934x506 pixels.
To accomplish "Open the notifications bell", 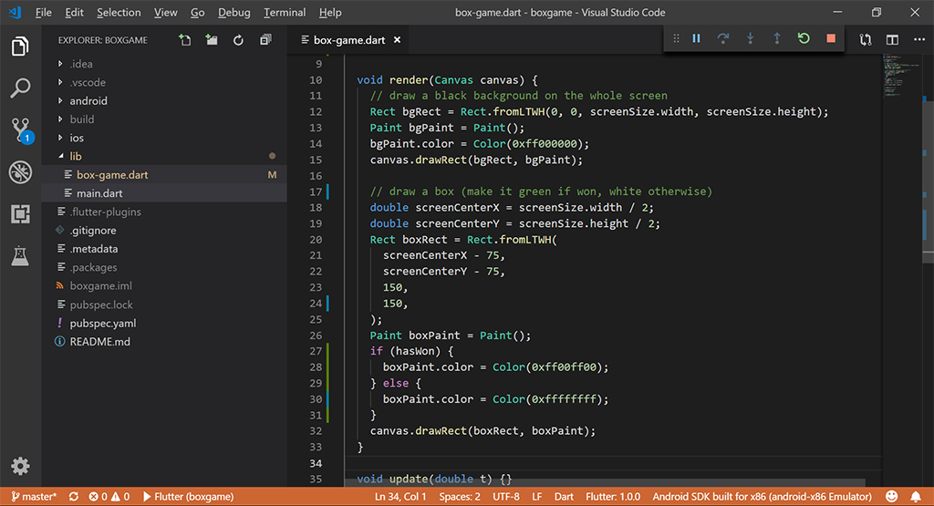I will 916,497.
